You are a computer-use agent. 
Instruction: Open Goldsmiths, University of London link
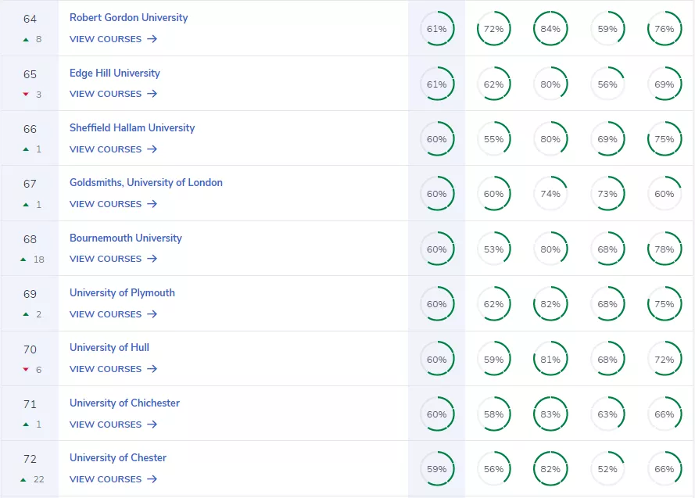click(145, 182)
